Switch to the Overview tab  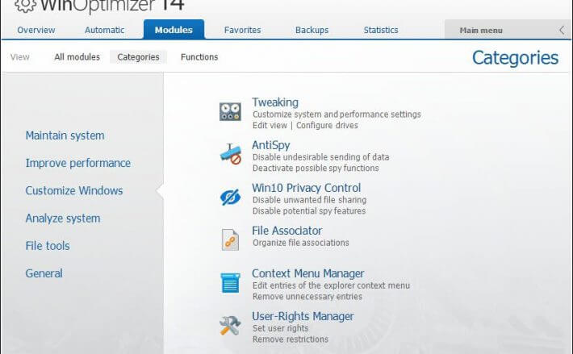(x=36, y=30)
